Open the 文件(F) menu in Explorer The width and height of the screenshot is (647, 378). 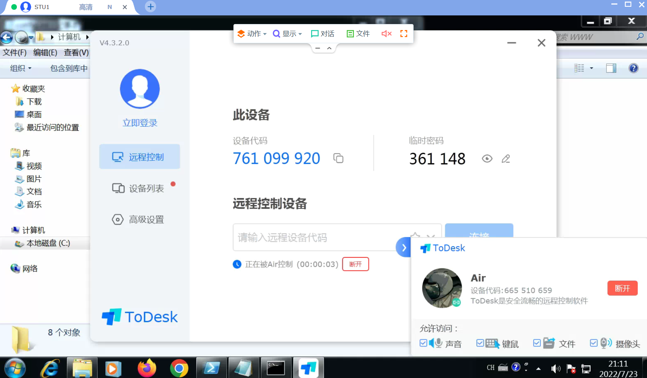[x=15, y=53]
